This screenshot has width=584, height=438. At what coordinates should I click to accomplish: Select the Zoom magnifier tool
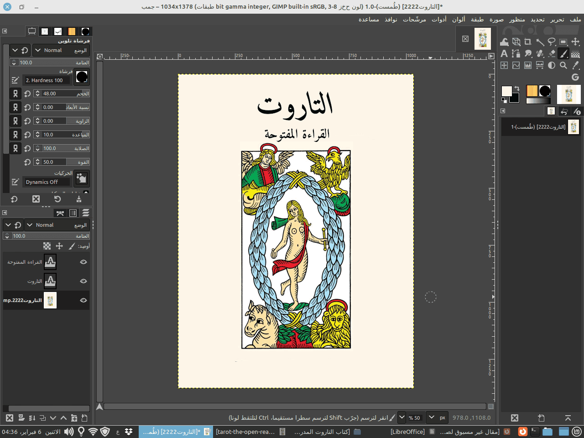tap(563, 65)
